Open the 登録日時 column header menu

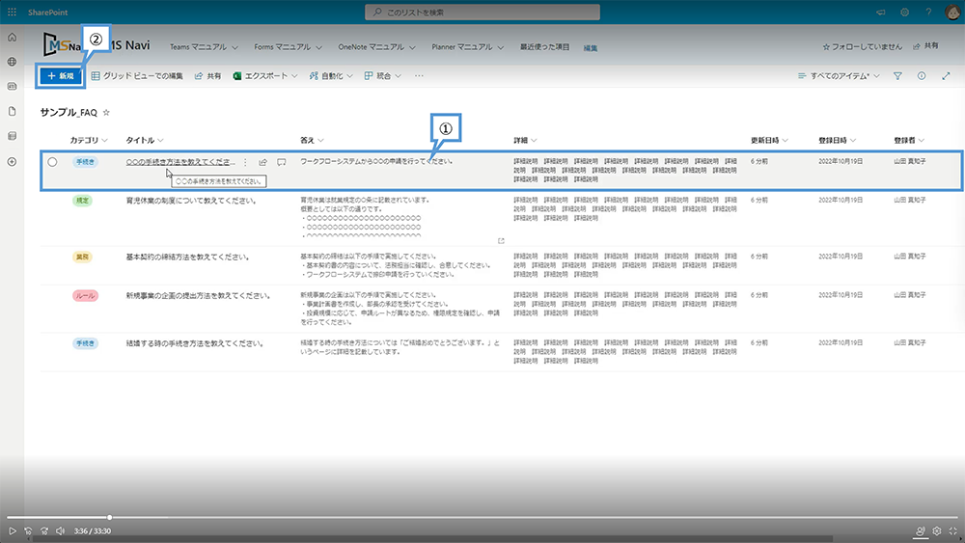(x=837, y=140)
